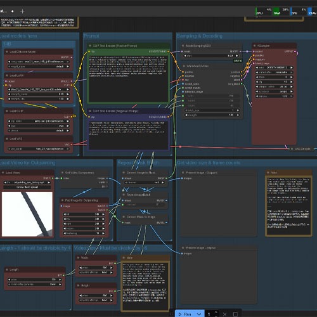The width and height of the screenshot is (317, 317).
Task: Collapse the Load Video node via its dot
Action: 3,172
